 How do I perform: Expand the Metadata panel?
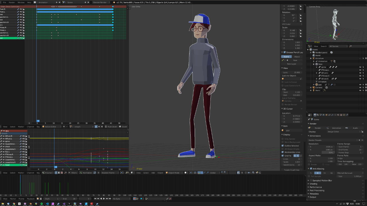click(314, 194)
